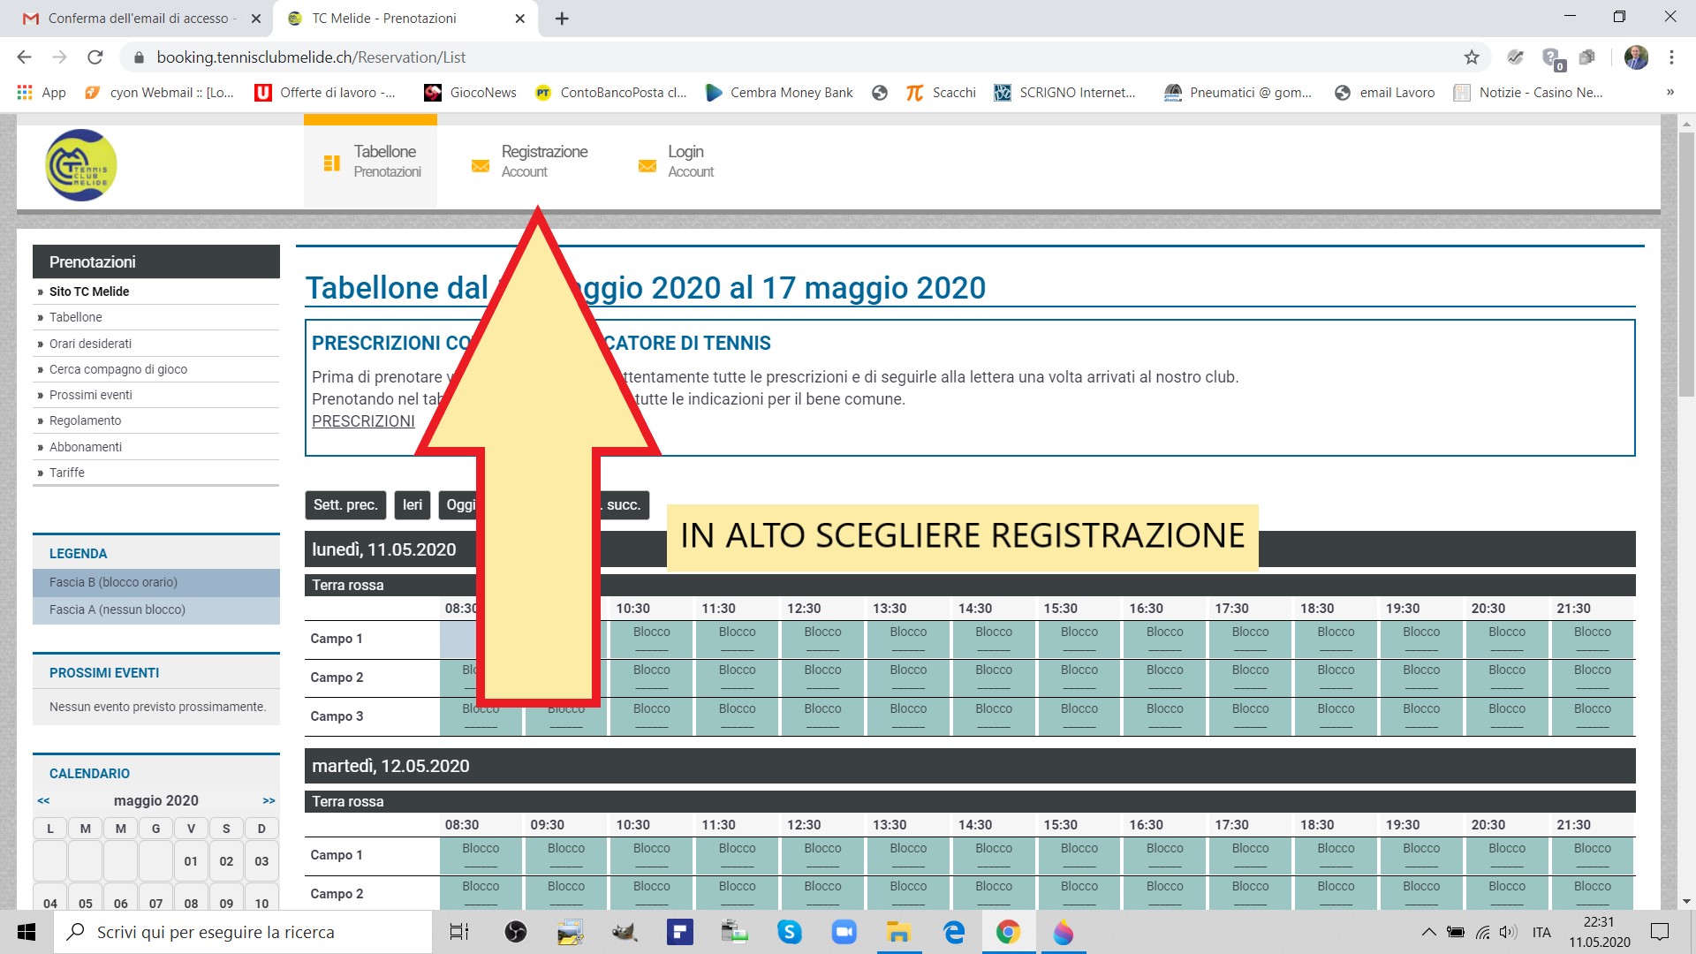Expand the hidden bookmarks chevron
The image size is (1696, 954).
point(1669,93)
